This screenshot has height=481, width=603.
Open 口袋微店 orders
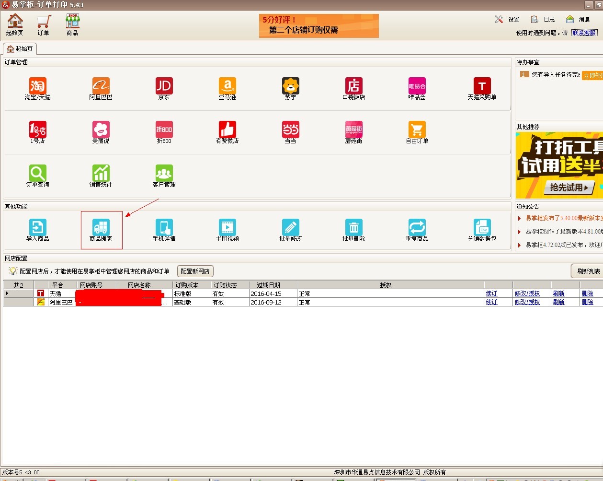(x=354, y=89)
